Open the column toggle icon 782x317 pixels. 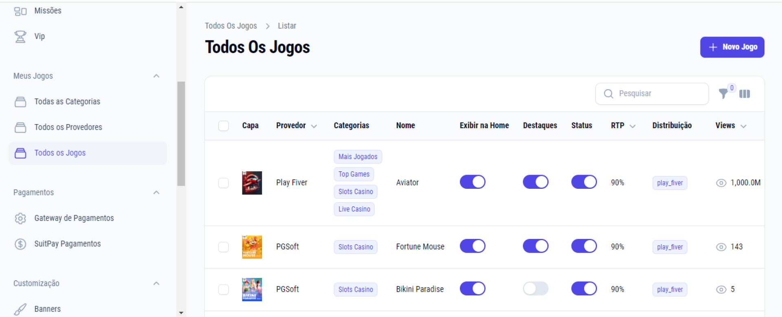745,94
